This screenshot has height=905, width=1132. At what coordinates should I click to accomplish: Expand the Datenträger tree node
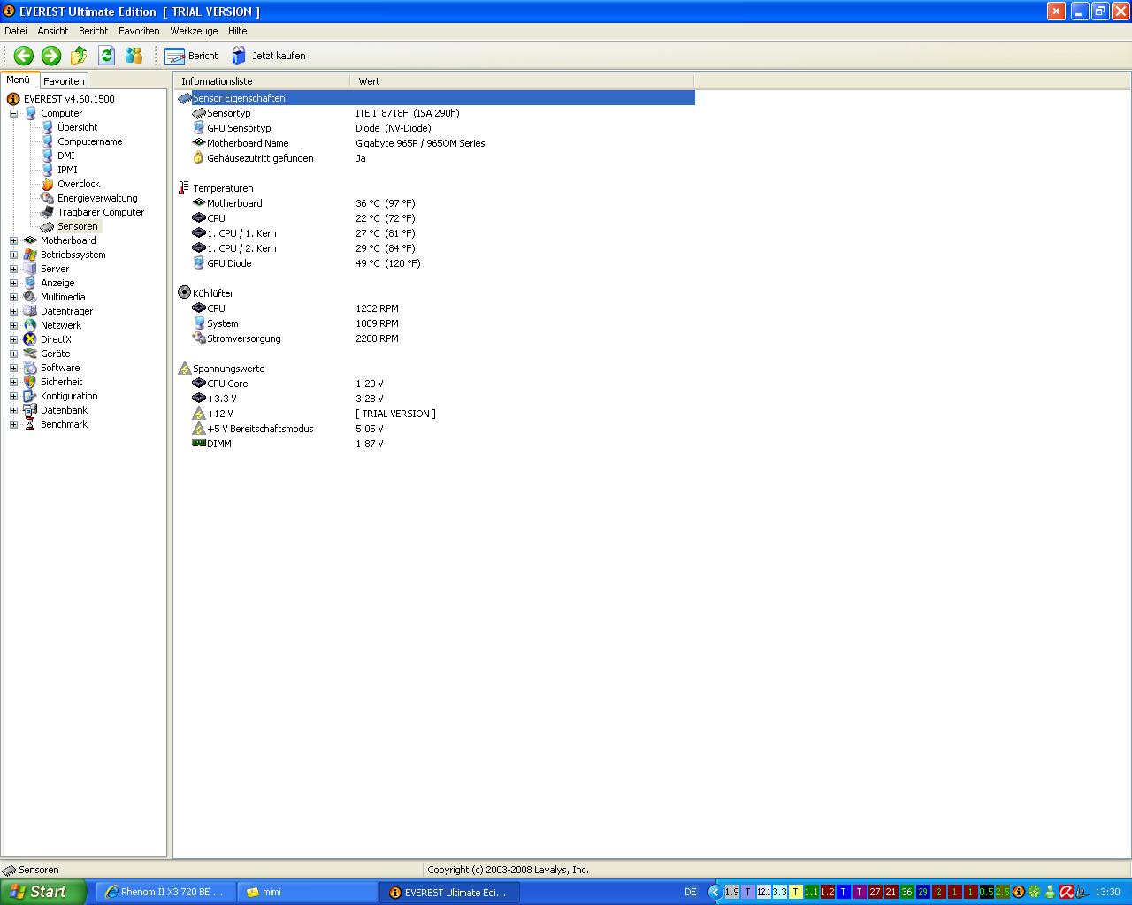13,311
